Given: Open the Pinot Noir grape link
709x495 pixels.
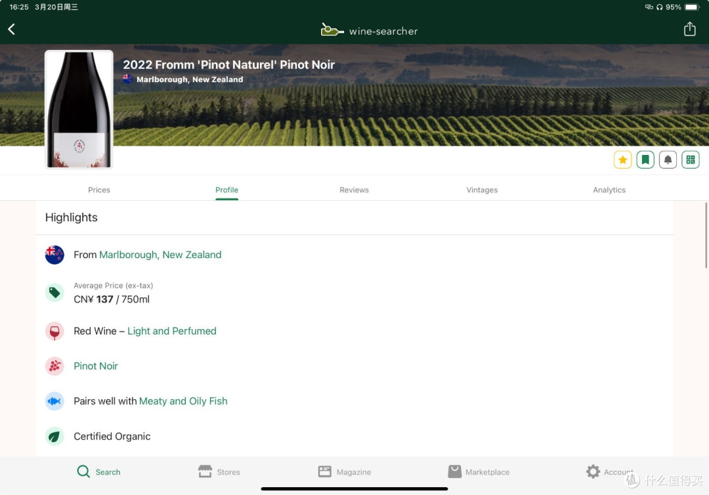Looking at the screenshot, I should [96, 366].
